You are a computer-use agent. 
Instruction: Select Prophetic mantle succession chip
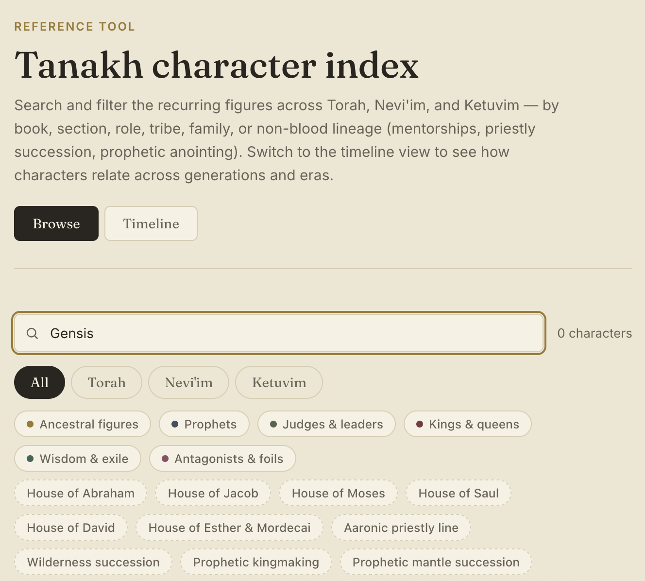pos(436,562)
